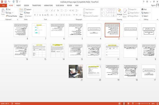Toggle Underline formatting
The height and width of the screenshot is (105, 159).
coord(40,15)
